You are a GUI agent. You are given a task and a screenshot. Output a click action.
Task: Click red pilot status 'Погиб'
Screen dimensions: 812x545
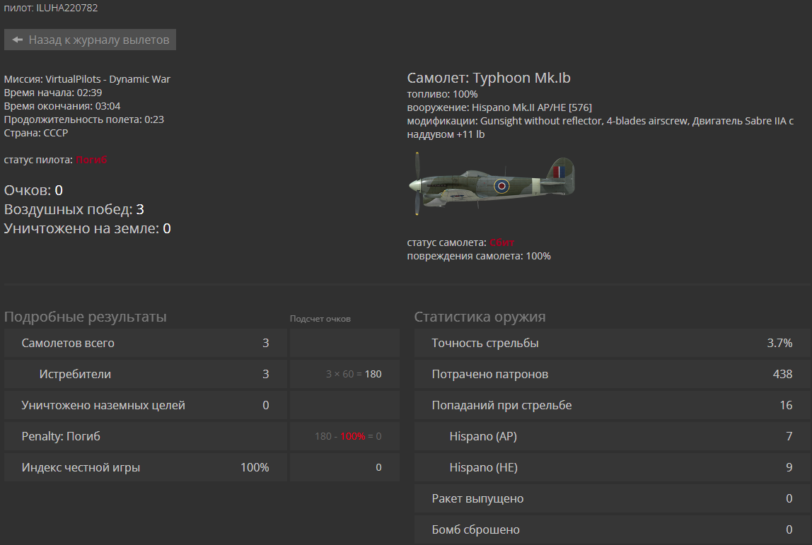click(91, 160)
